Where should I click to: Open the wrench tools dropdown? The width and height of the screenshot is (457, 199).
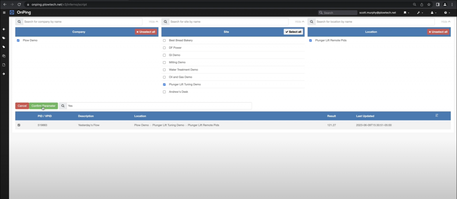click(x=420, y=13)
